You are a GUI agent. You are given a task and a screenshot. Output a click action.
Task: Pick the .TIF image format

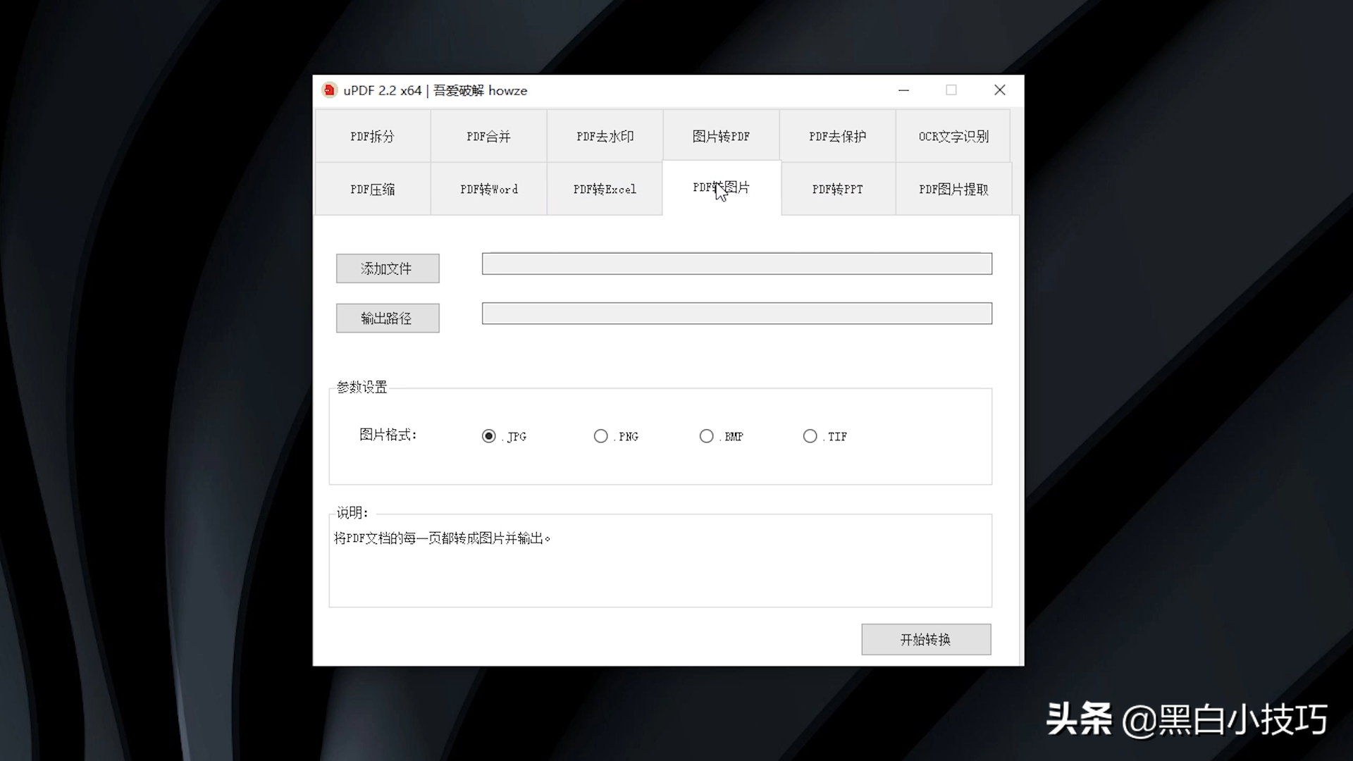click(810, 436)
